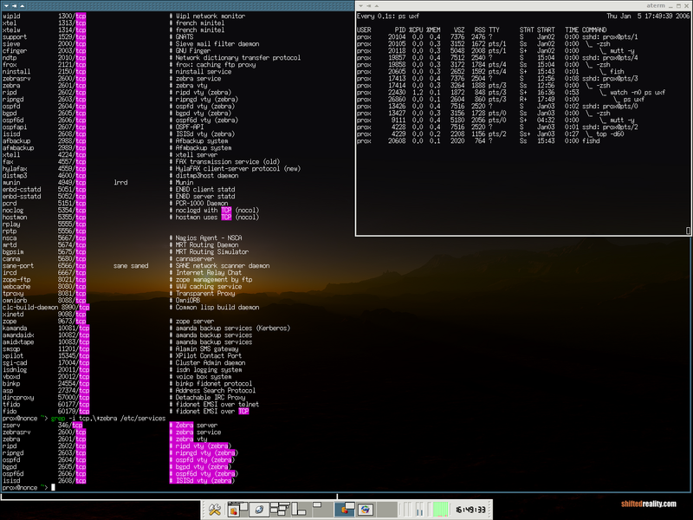Click the date 'Thu Jan 5 17:49:39 2006'

648,16
